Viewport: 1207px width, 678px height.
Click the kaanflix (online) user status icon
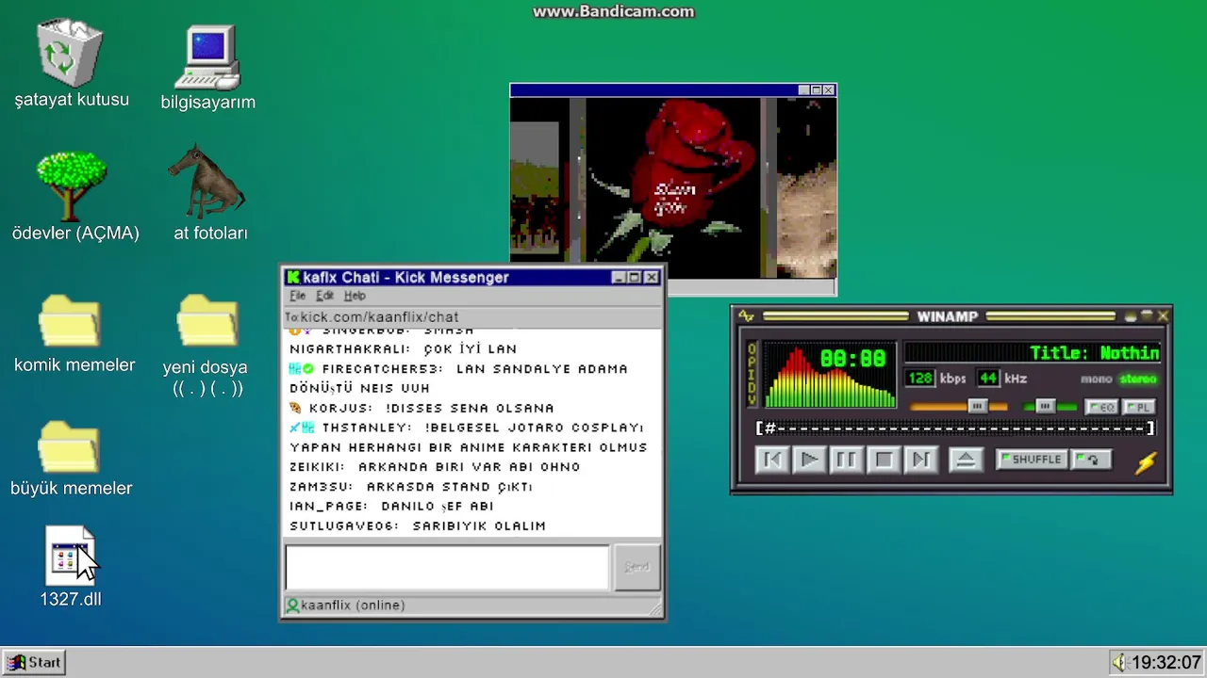(292, 605)
